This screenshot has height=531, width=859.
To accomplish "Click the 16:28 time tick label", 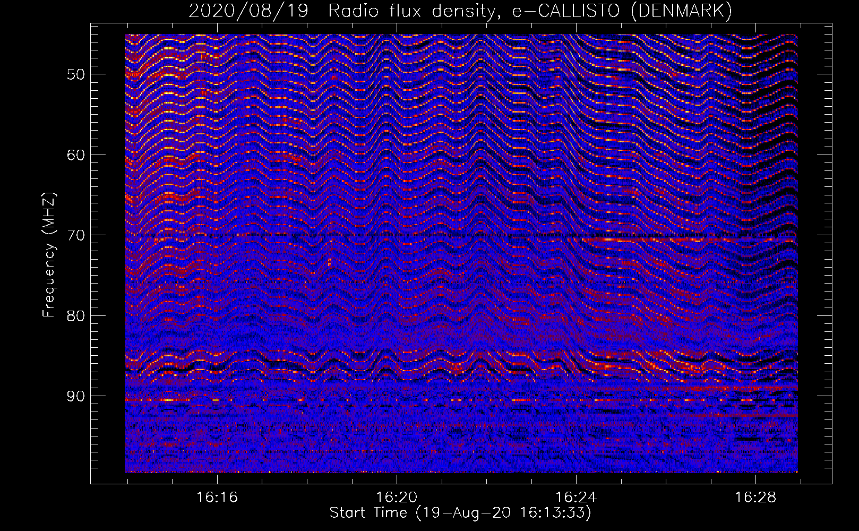I will point(755,497).
